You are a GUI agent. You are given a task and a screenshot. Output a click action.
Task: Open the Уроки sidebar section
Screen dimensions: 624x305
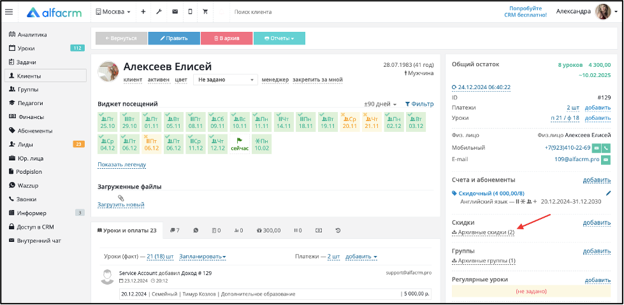coord(22,48)
